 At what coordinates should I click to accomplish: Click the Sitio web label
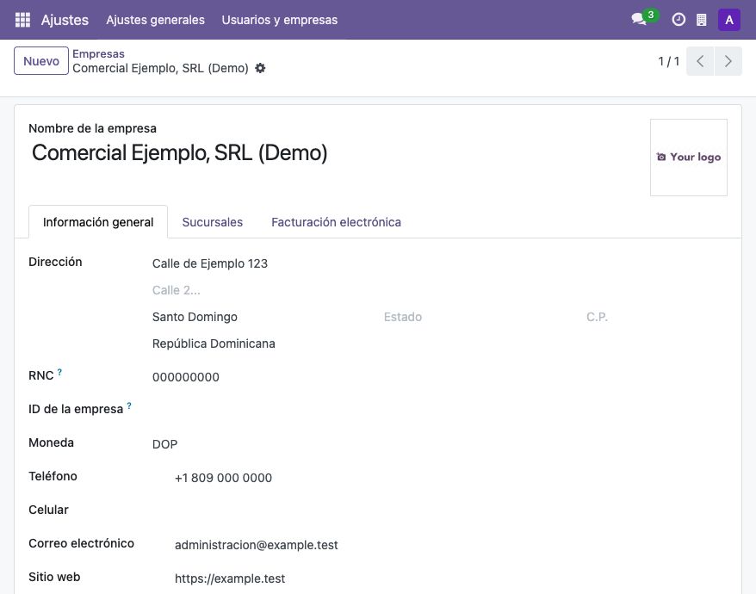[54, 577]
